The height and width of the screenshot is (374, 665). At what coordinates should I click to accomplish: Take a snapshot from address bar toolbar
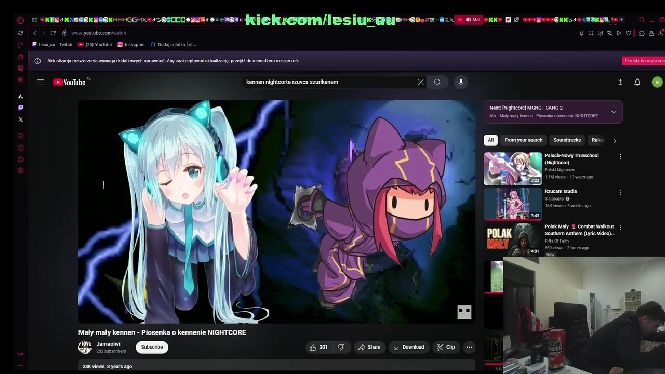pos(591,33)
